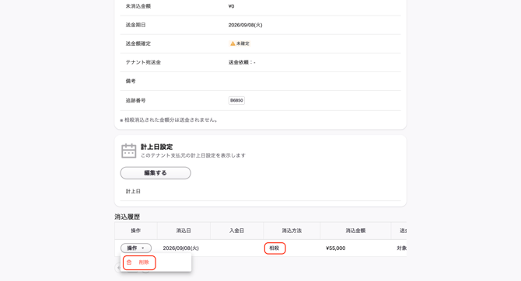Click the trash icon next to 削除
The image size is (521, 281).
pos(129,262)
